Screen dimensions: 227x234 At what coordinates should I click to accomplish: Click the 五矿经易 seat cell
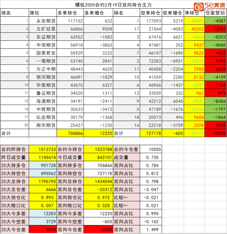(x=46, y=29)
